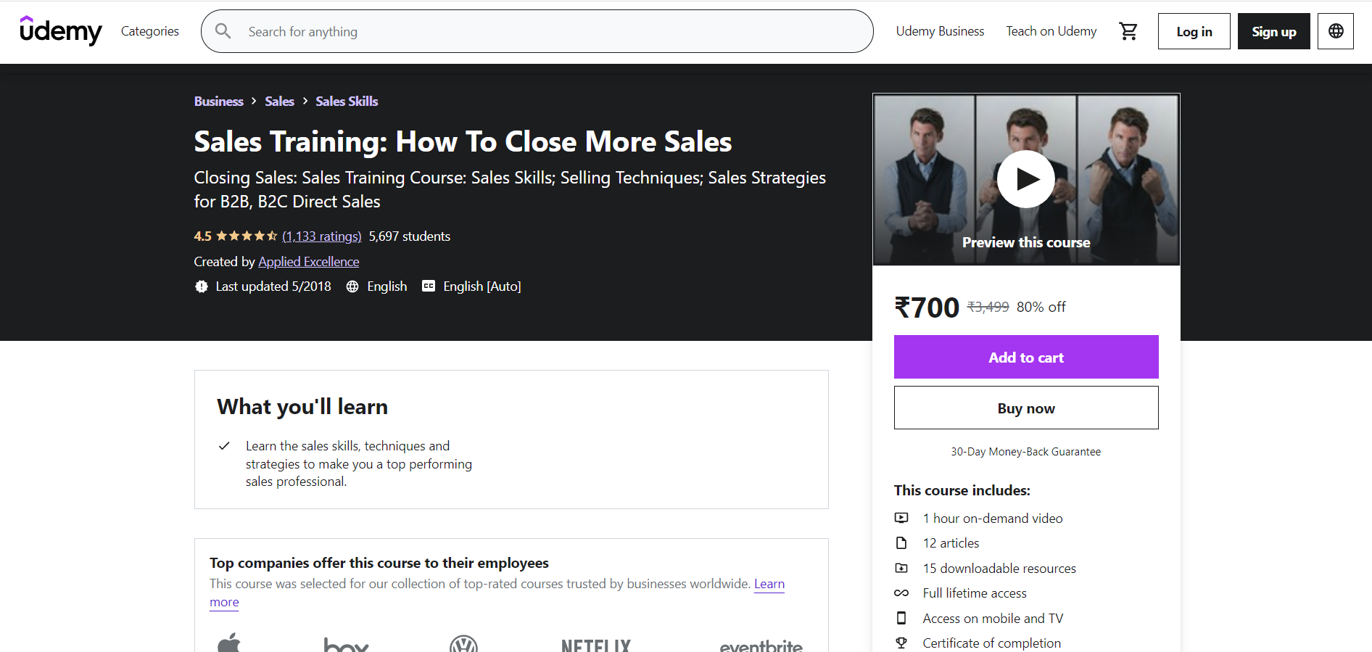The image size is (1372, 652).
Task: Visit the Applied Excellence instructor page
Action: [308, 261]
